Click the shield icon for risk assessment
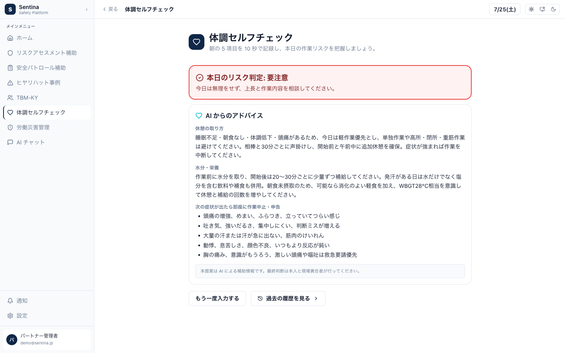This screenshot has width=566, height=353. [10, 53]
